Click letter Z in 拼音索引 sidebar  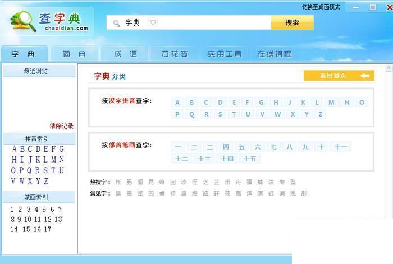[46, 181]
